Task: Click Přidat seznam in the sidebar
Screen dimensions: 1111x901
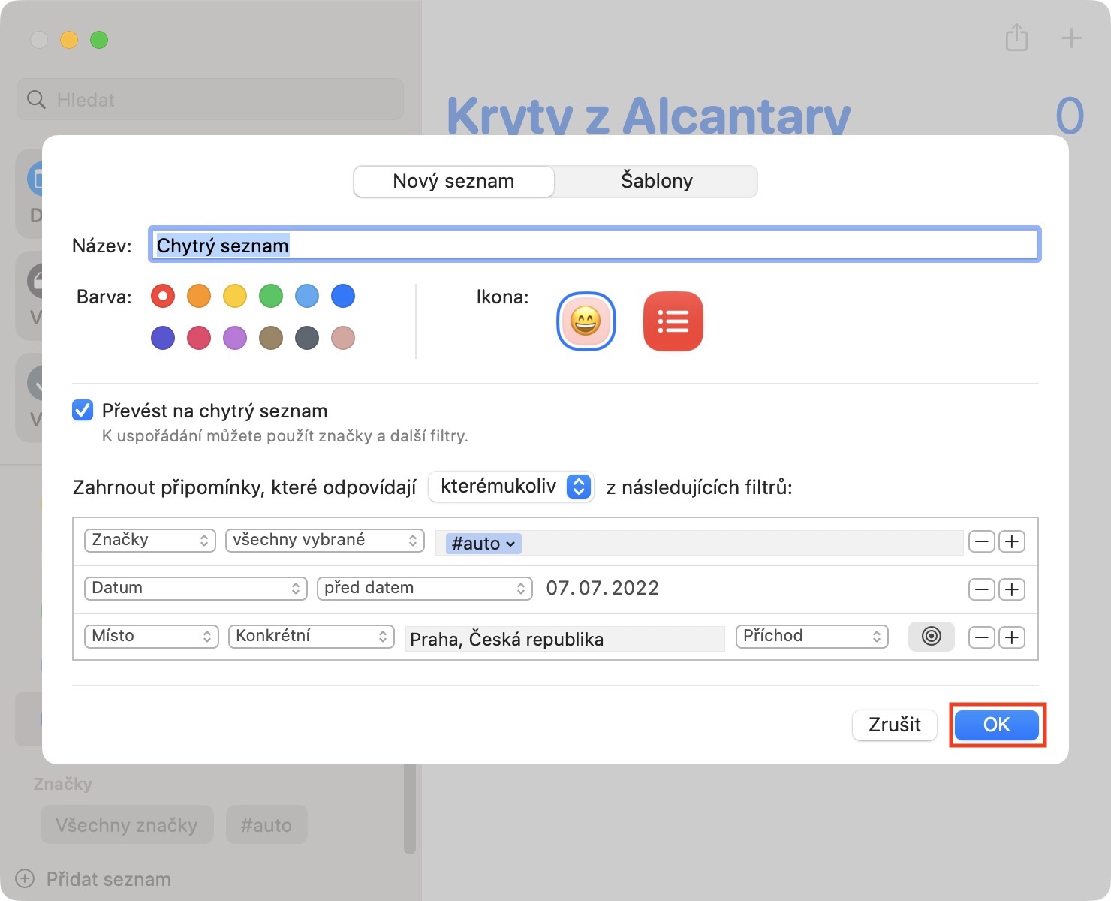Action: tap(109, 879)
